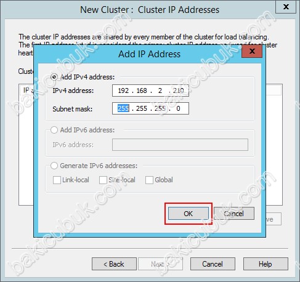
Task: Select the Add IPv4 address radio button
Action: [54, 77]
